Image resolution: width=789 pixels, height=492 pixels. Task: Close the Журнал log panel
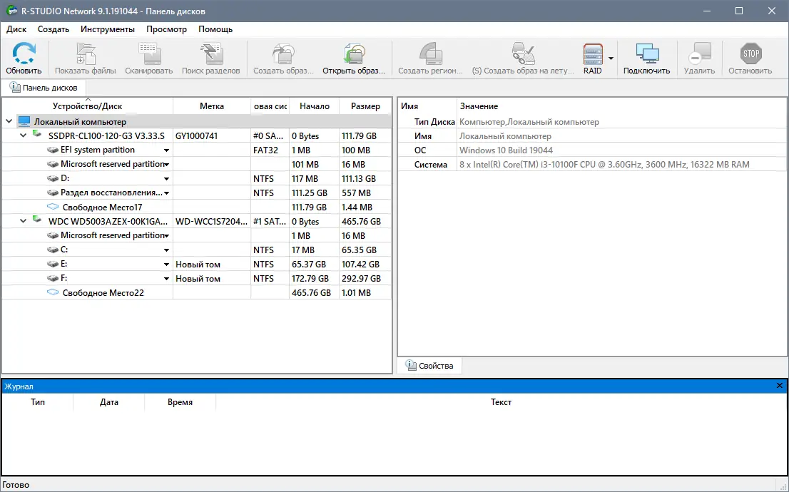pyautogui.click(x=779, y=385)
